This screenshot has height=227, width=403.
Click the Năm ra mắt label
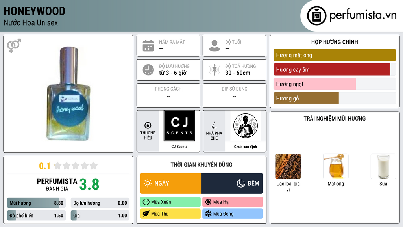(x=172, y=42)
